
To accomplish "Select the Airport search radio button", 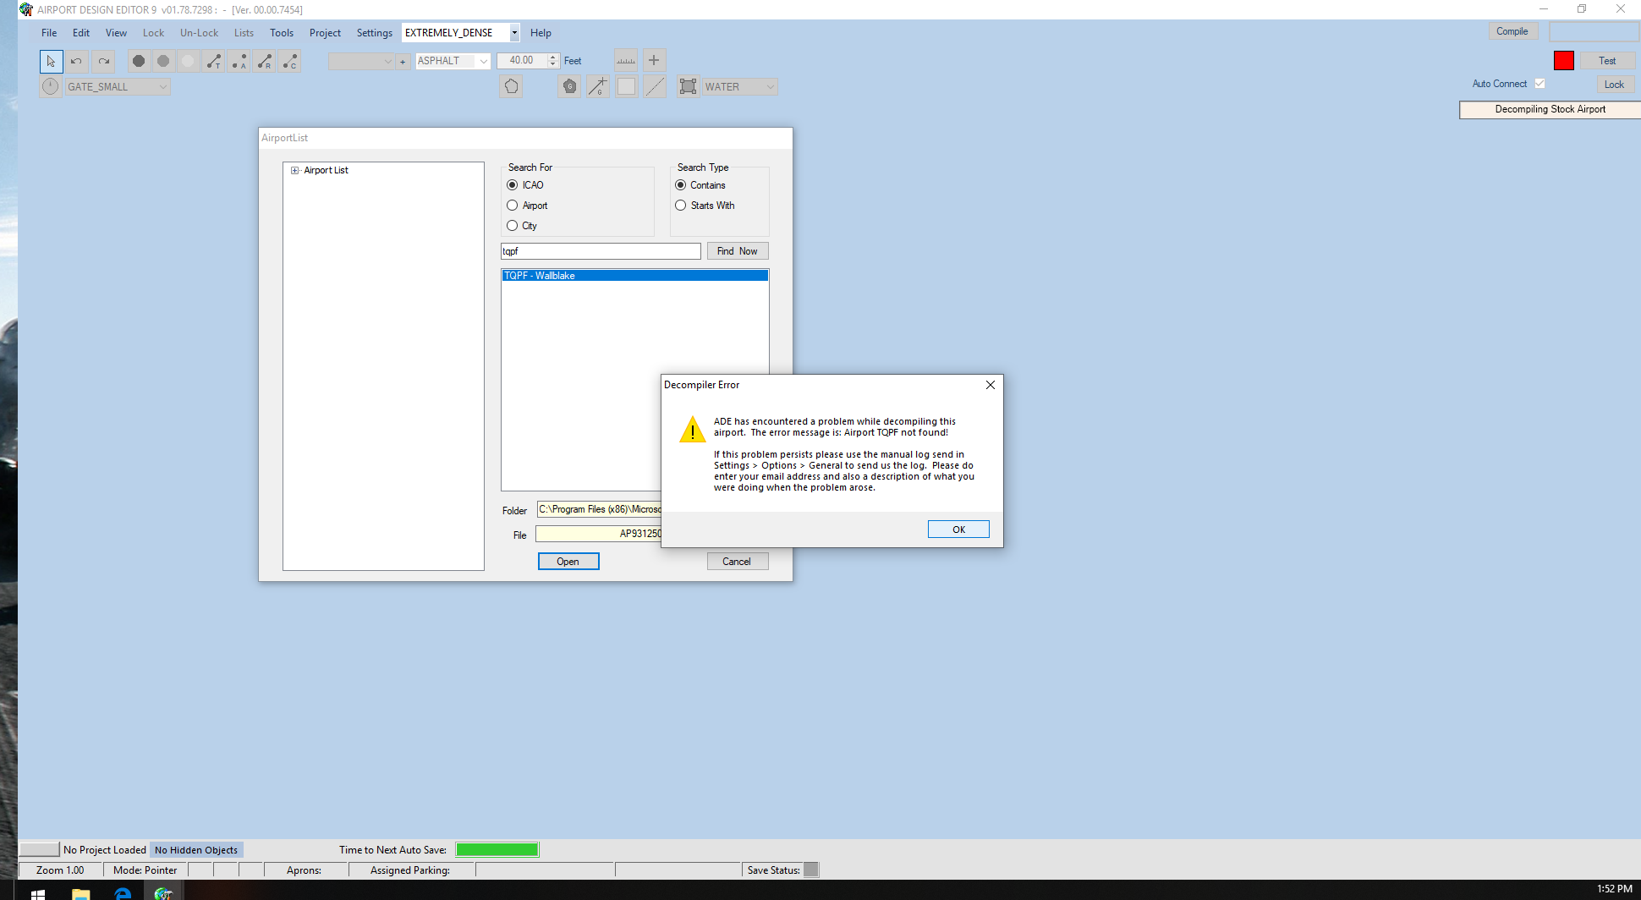I will tap(512, 206).
